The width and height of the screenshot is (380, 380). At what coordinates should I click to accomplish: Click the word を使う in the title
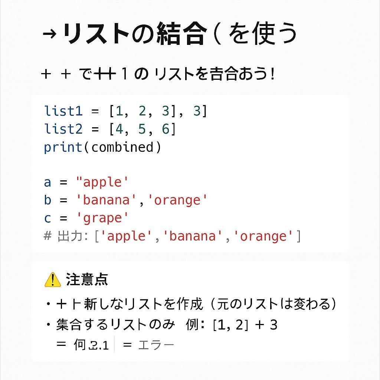262,34
